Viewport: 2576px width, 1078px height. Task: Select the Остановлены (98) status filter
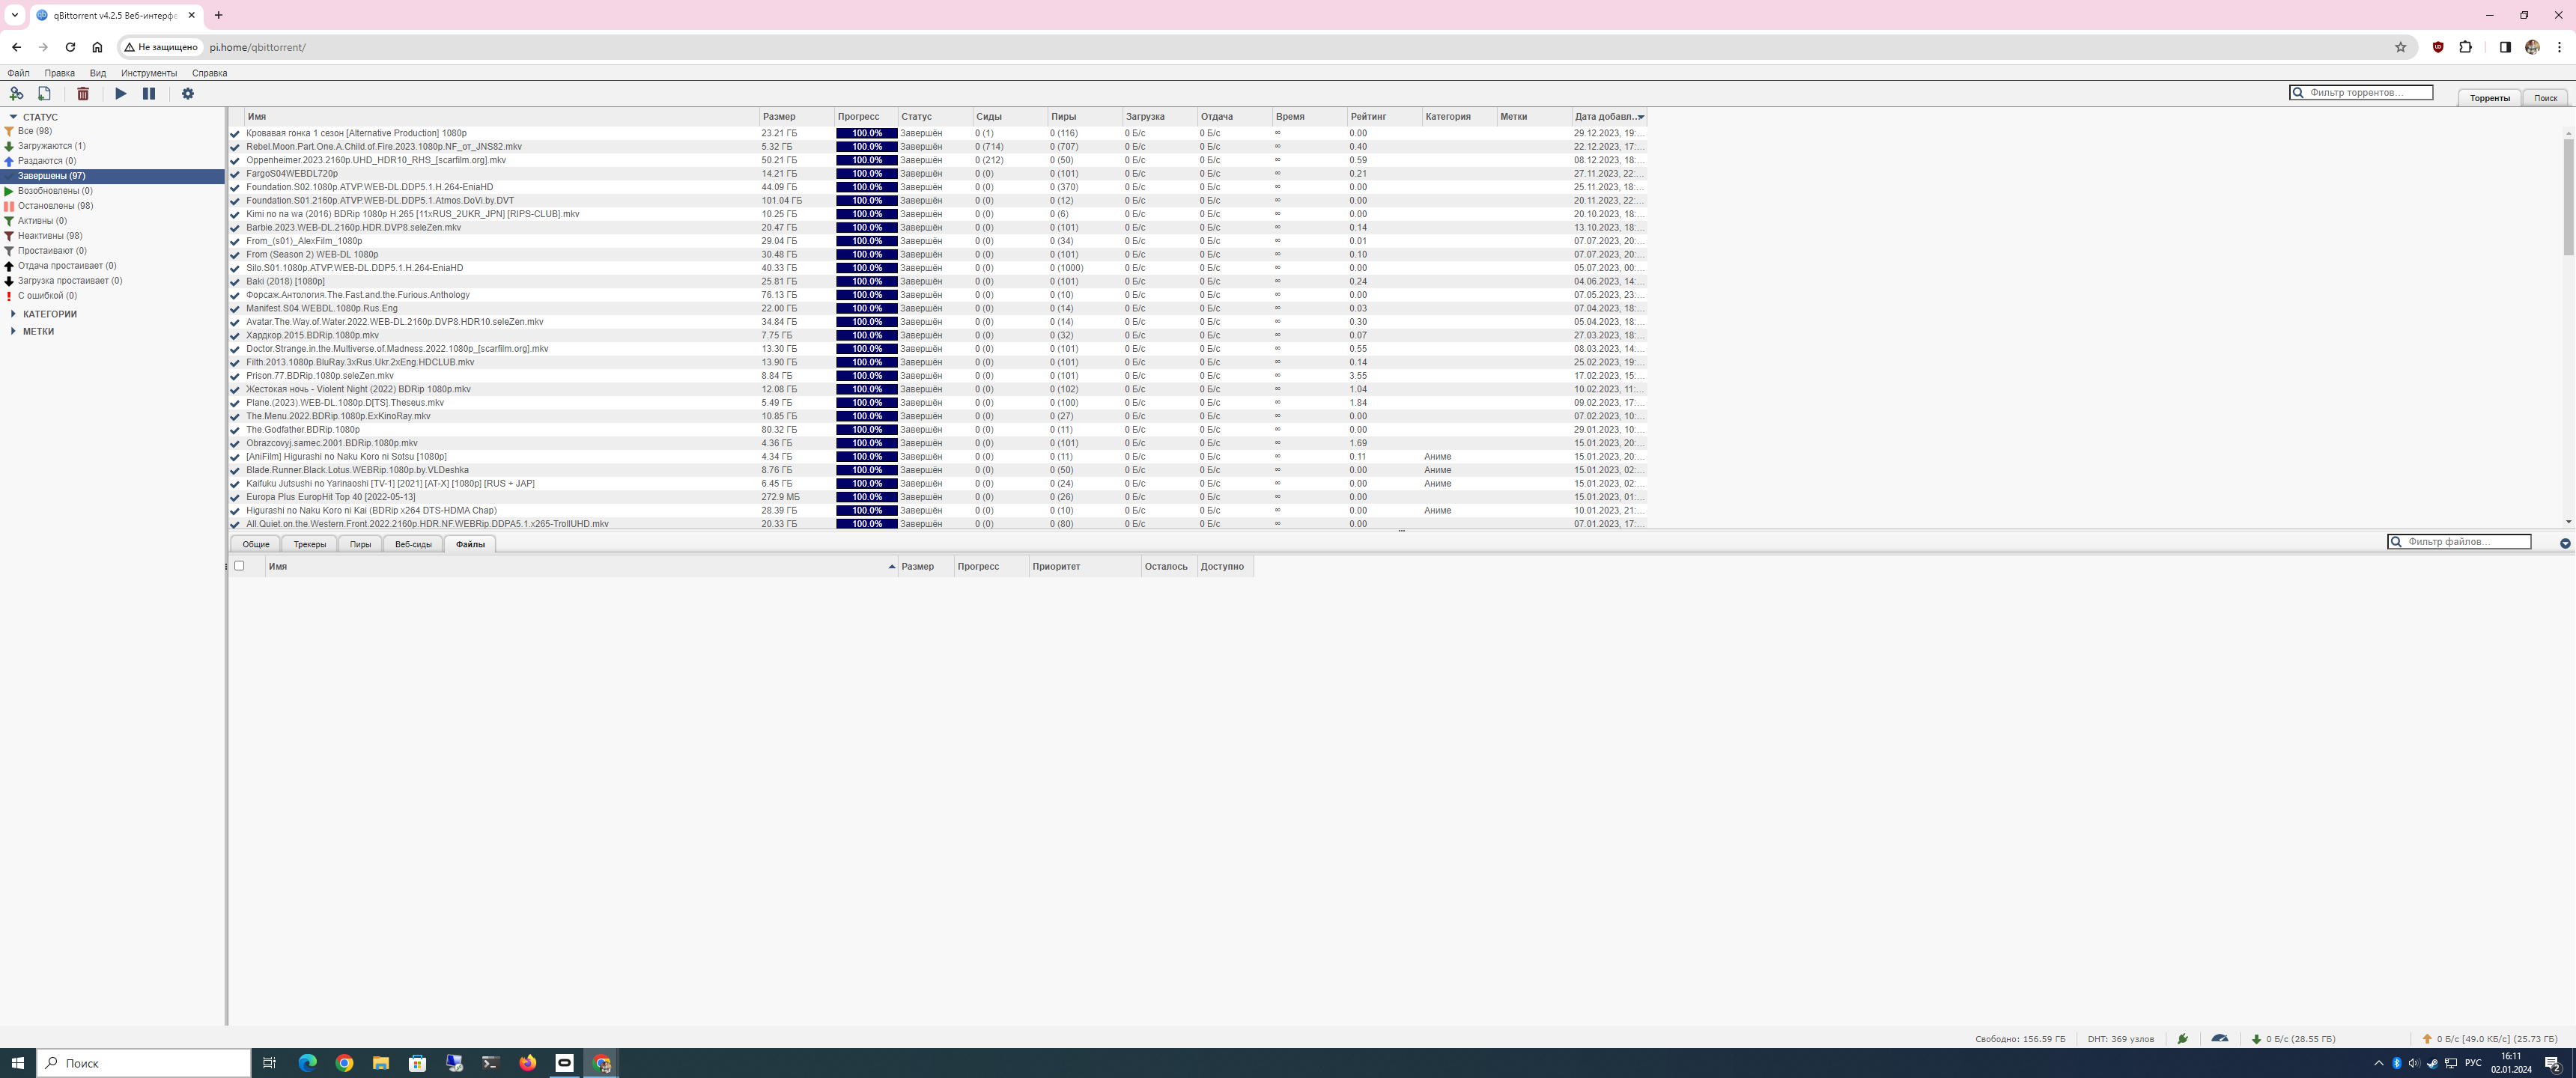[55, 206]
